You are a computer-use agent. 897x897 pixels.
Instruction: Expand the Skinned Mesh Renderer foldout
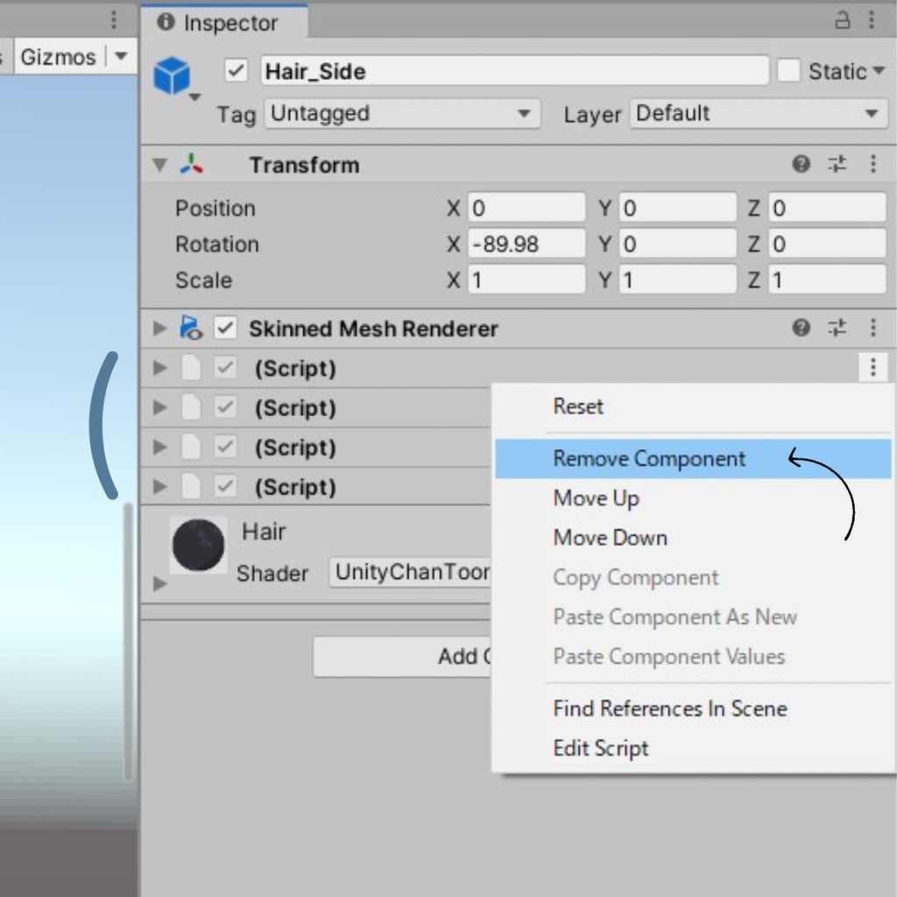[x=159, y=328]
